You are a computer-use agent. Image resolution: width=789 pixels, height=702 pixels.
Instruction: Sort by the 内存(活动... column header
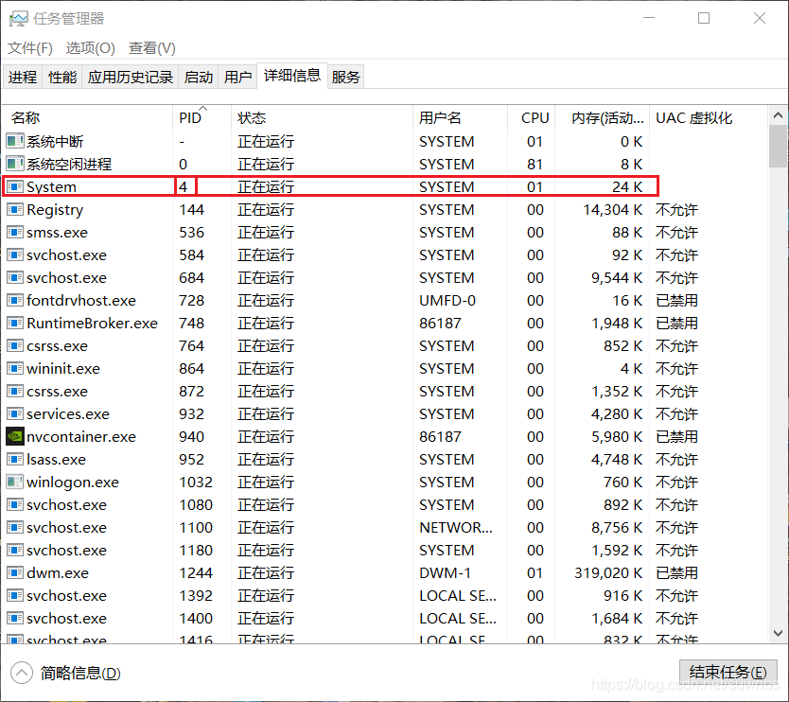pos(603,117)
